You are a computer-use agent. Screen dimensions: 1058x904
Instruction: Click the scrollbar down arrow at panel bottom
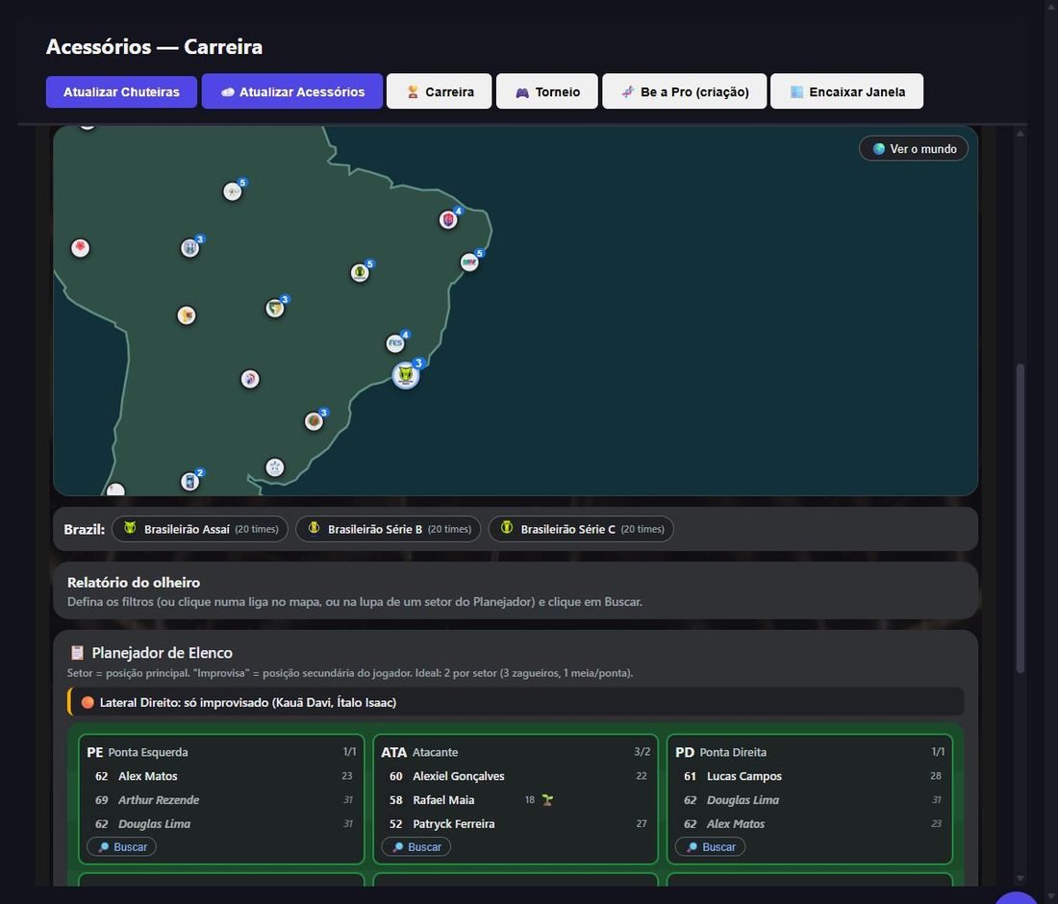pos(1020,878)
